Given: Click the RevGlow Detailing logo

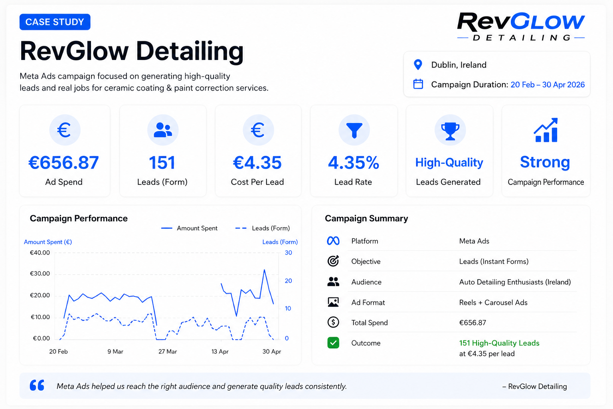Looking at the screenshot, I should point(521,27).
